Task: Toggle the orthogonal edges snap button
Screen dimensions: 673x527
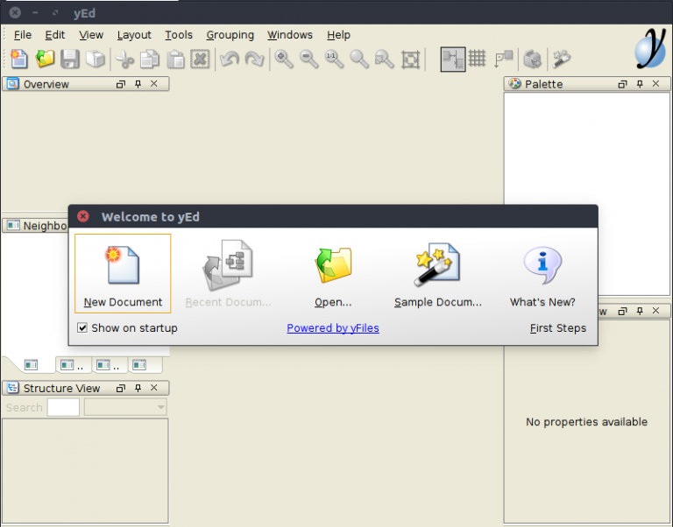Action: click(x=453, y=60)
